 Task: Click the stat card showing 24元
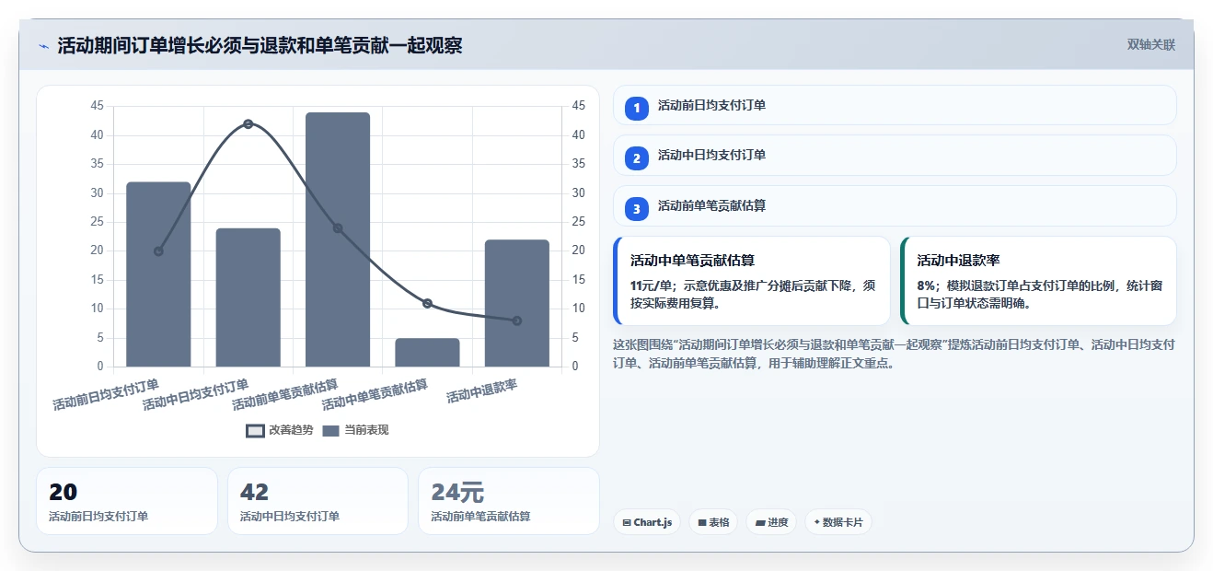coord(508,501)
